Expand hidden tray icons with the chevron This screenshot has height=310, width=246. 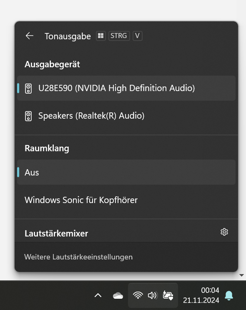[x=98, y=295]
